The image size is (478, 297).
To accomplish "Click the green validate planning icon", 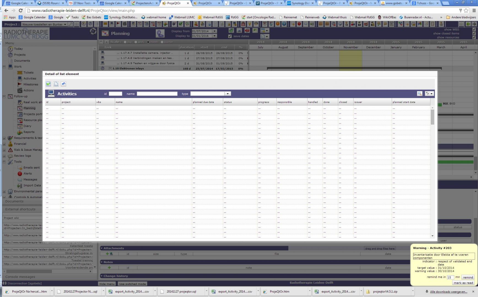I will pyautogui.click(x=231, y=31).
